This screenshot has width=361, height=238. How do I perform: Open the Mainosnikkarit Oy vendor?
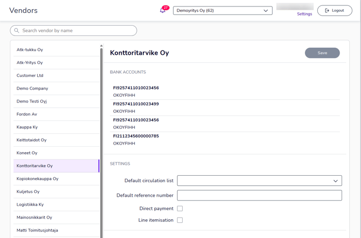[x=34, y=218]
